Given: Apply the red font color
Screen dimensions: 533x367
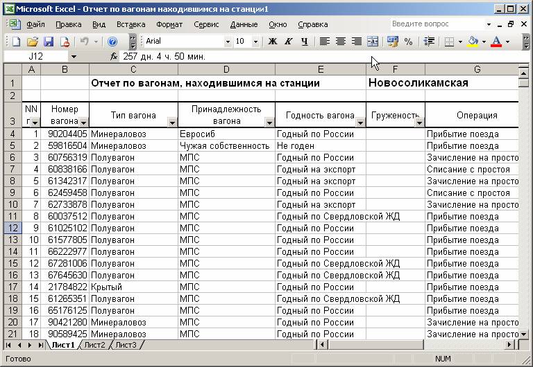Looking at the screenshot, I should [x=496, y=42].
